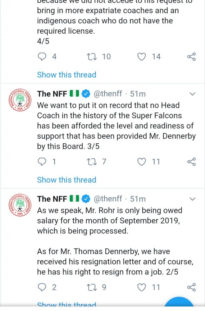205x311 pixels.
Task: Expand options chevron on the 2/5 tweet
Action: pyautogui.click(x=192, y=199)
